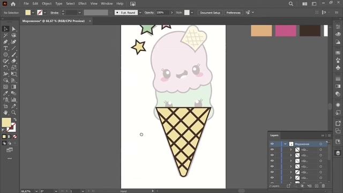Click target circle of first <Group> sublayer
Viewport: 343px width, 193px height.
point(320,150)
